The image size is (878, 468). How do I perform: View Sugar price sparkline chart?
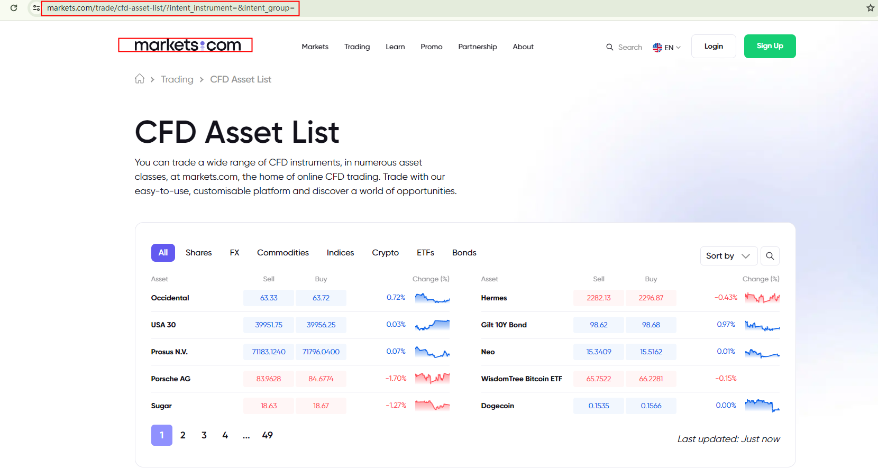coord(432,406)
